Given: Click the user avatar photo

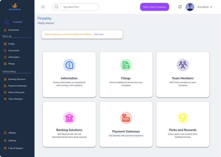Looking at the screenshot, I should point(190,7).
